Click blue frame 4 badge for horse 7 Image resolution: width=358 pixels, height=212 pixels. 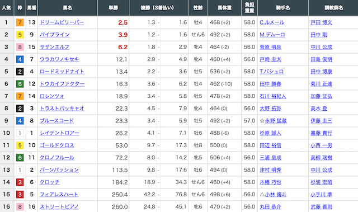click(x=20, y=59)
